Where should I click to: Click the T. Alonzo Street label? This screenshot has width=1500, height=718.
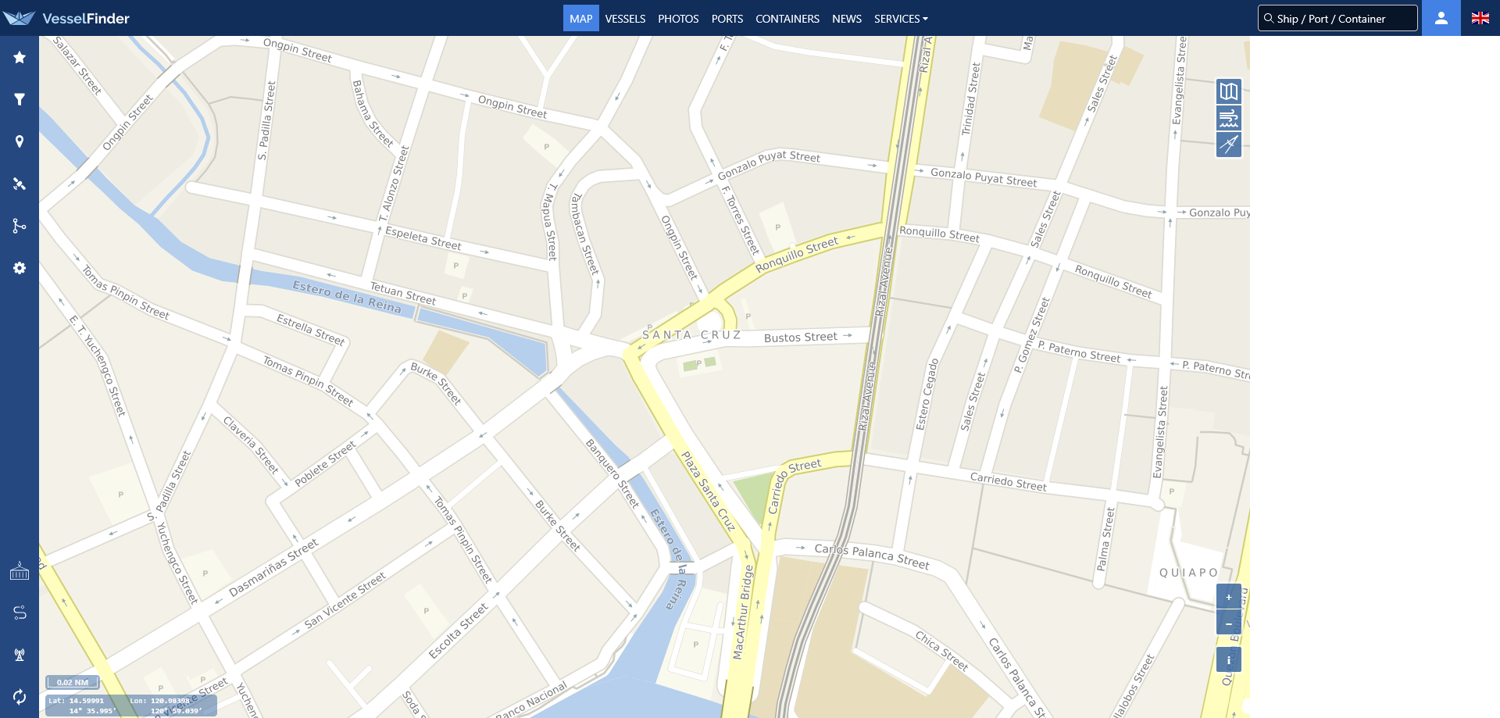coord(395,184)
